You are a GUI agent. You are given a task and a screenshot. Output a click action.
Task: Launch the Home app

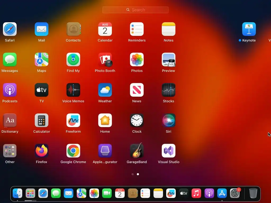pyautogui.click(x=105, y=120)
